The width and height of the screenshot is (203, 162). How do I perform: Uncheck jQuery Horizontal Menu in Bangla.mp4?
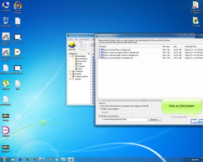99,58
